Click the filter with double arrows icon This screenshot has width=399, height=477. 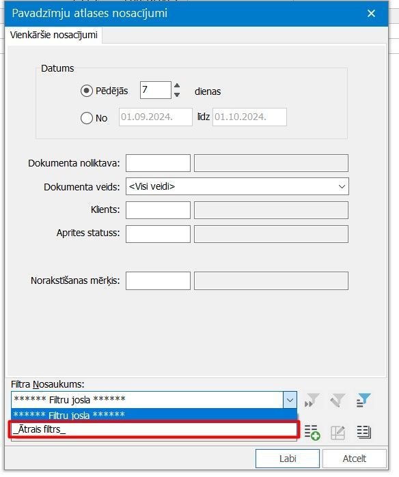pyautogui.click(x=312, y=400)
